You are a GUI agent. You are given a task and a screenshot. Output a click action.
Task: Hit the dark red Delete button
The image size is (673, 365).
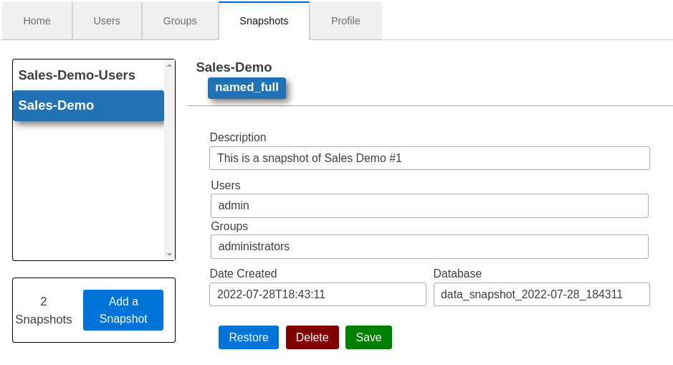pyautogui.click(x=312, y=338)
